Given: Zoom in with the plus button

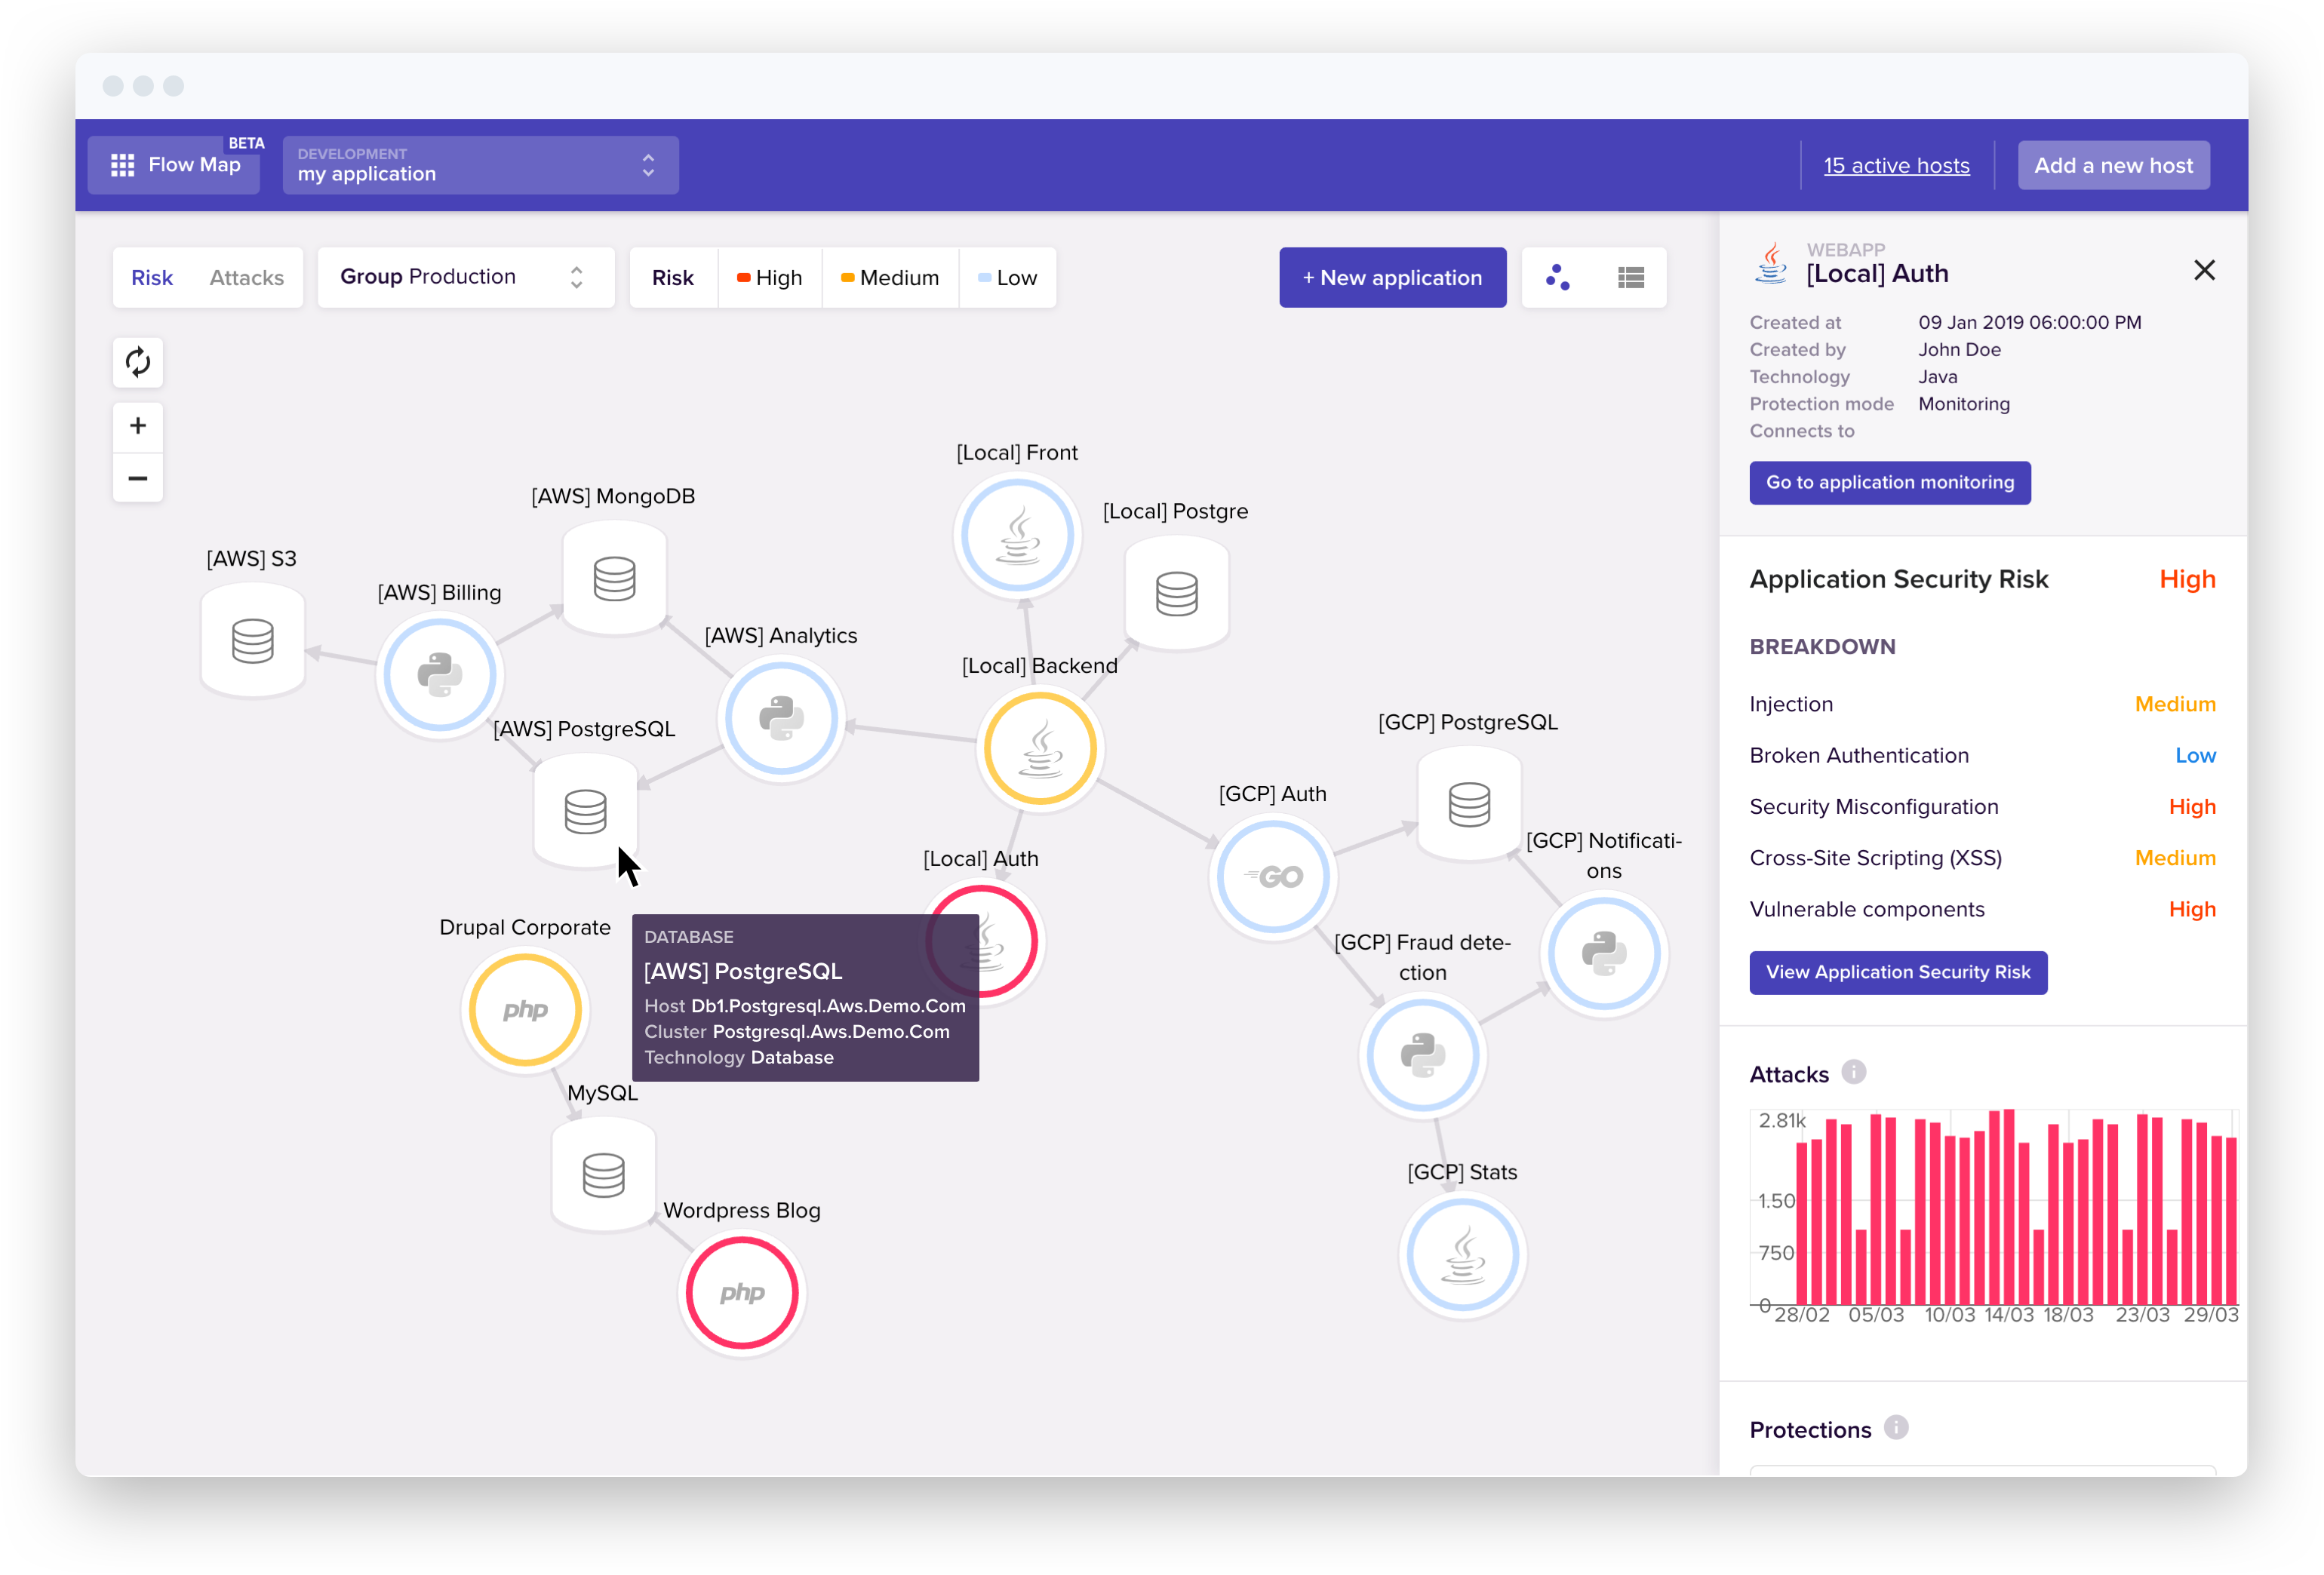Looking at the screenshot, I should (138, 426).
